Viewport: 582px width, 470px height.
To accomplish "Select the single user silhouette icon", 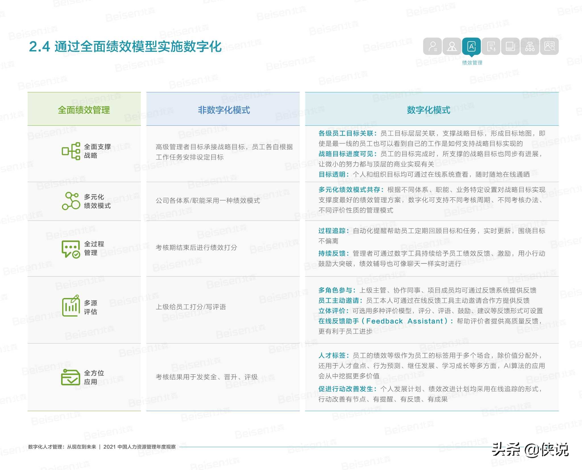I will click(x=452, y=46).
